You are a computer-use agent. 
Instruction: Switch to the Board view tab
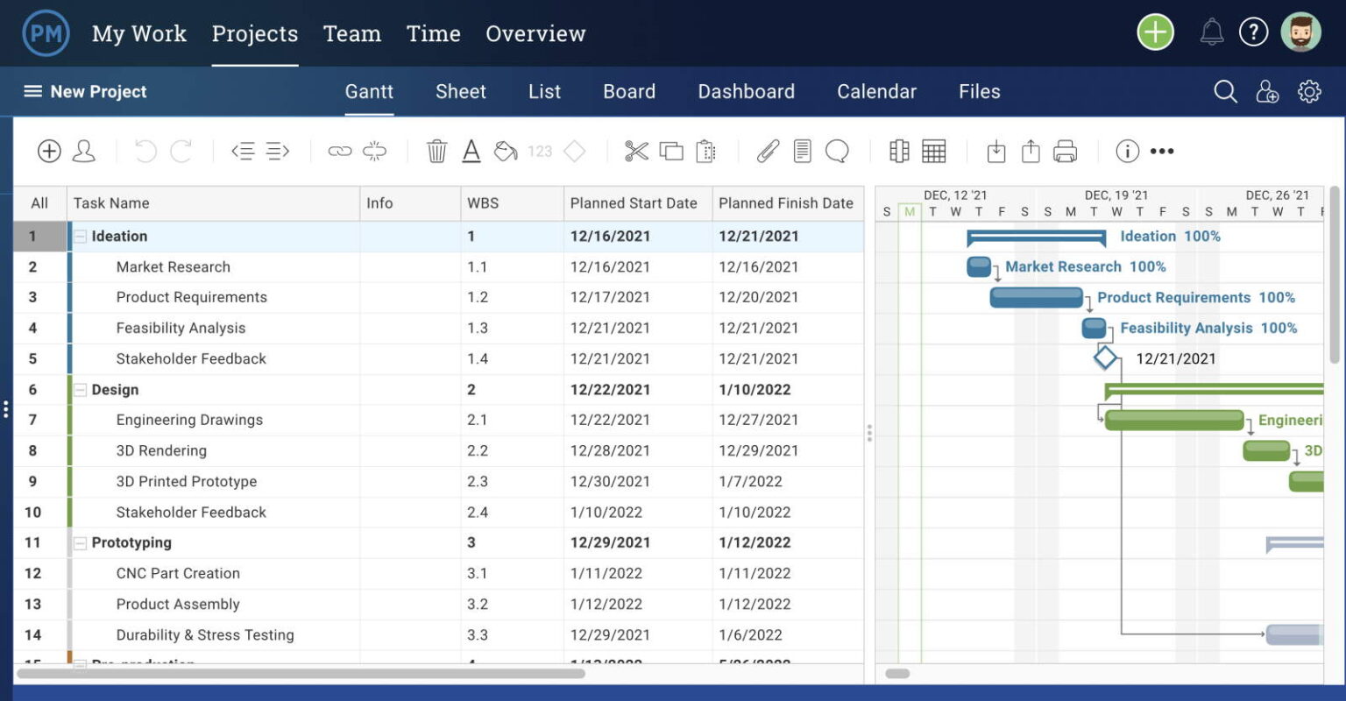tap(628, 91)
